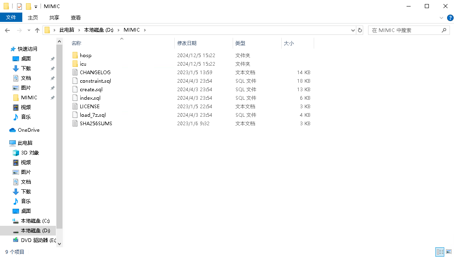Open the Help question mark icon
Screen dimensions: 454x257
click(x=450, y=18)
